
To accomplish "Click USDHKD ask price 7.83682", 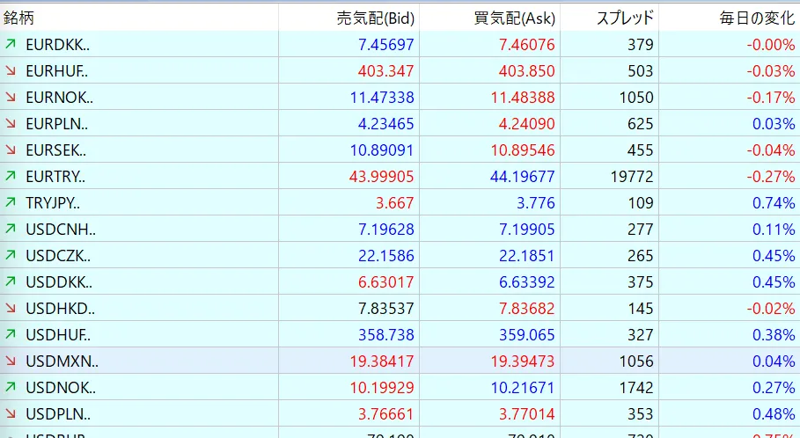I will point(526,309).
